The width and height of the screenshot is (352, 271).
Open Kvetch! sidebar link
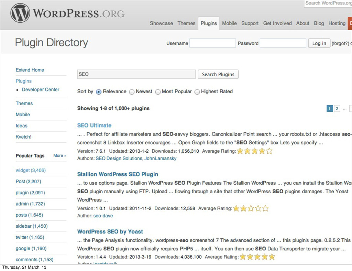pyautogui.click(x=24, y=137)
